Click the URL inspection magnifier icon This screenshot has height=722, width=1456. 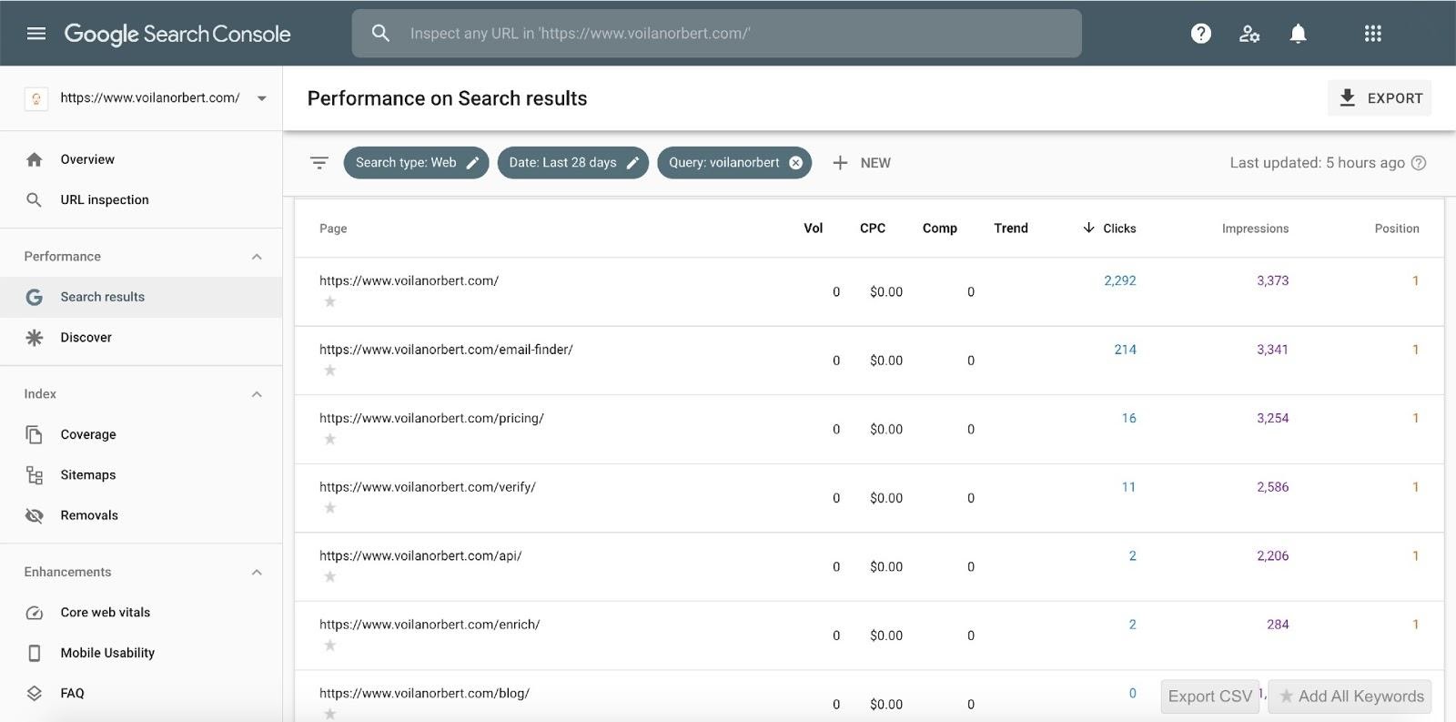[x=35, y=199]
